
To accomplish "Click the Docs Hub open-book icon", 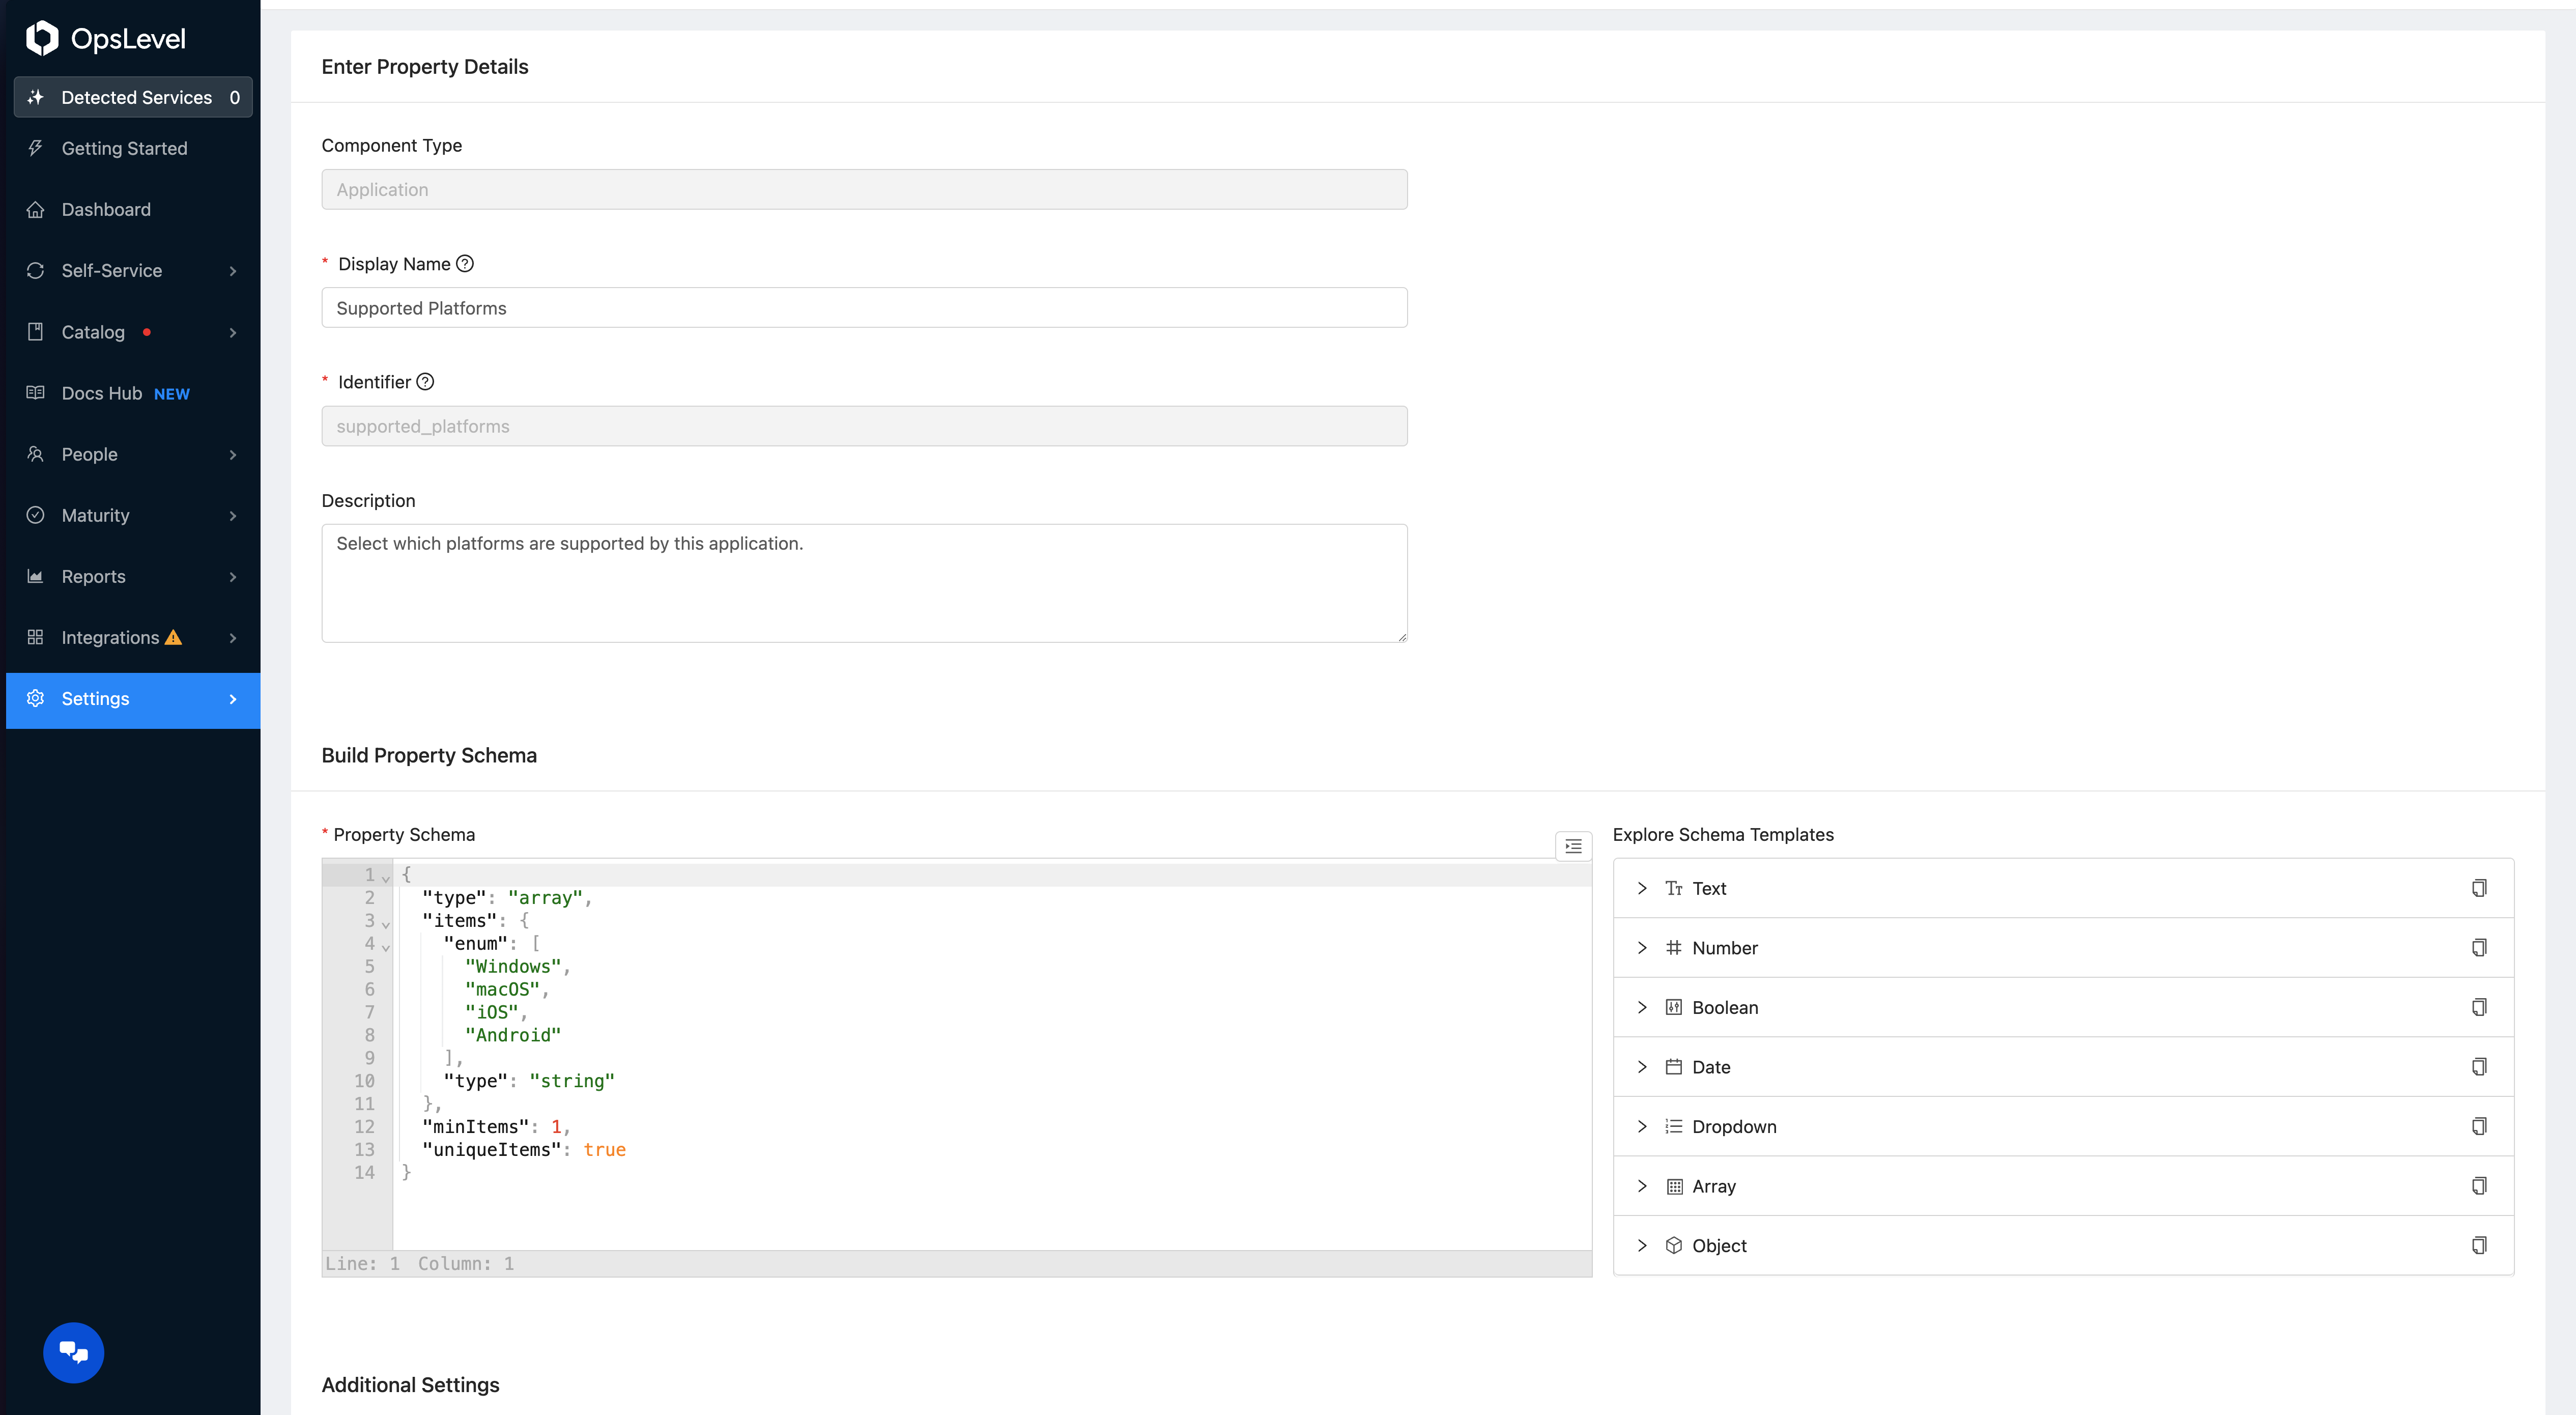I will pyautogui.click(x=36, y=392).
